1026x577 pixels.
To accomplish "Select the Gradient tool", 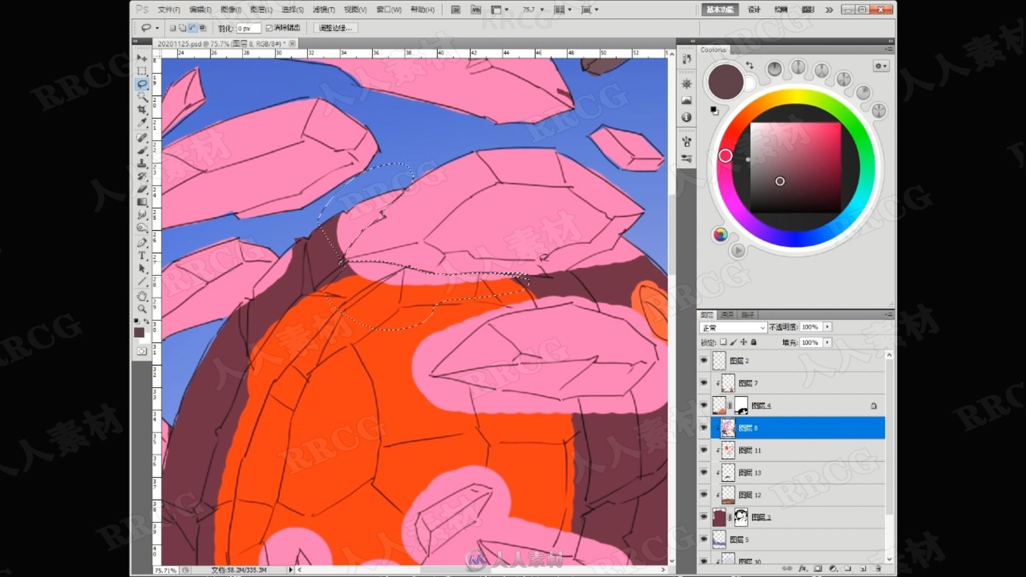I will pos(142,202).
